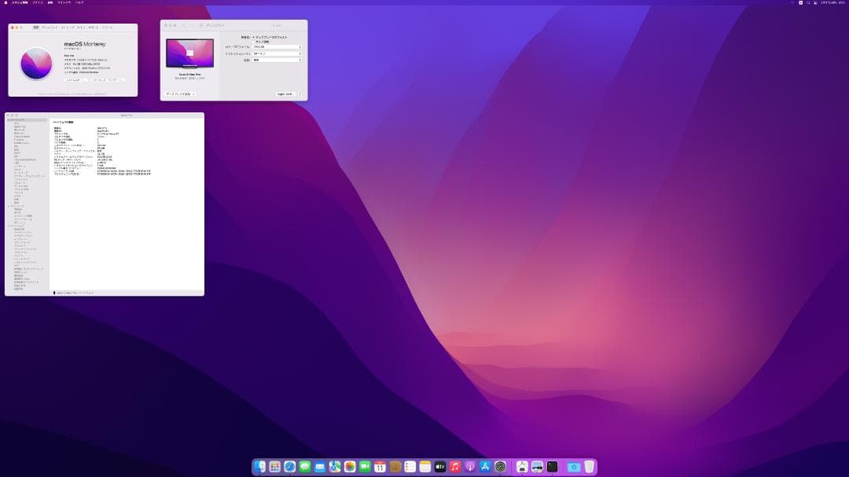Launch Podcasts from the Dock
Screen dimensions: 849x477
pyautogui.click(x=468, y=466)
